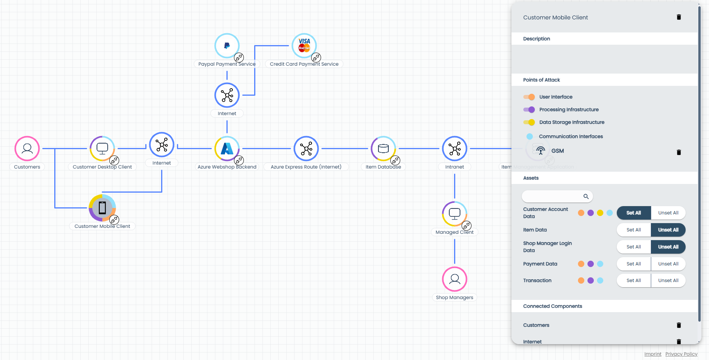
Task: Disable Processing Infrastructure attack point
Action: (x=529, y=110)
